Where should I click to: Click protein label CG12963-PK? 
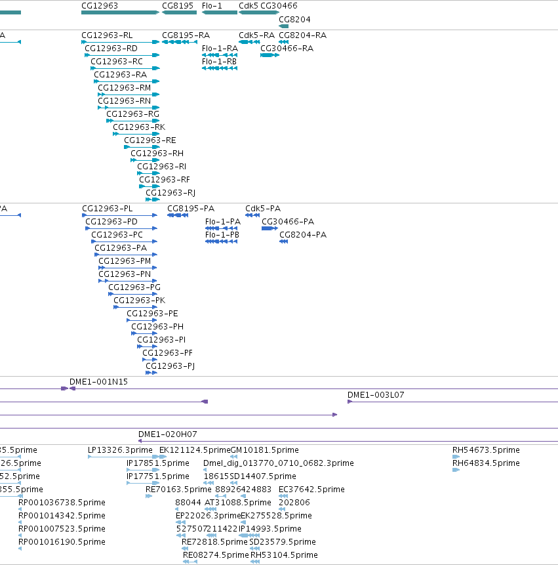click(x=139, y=301)
